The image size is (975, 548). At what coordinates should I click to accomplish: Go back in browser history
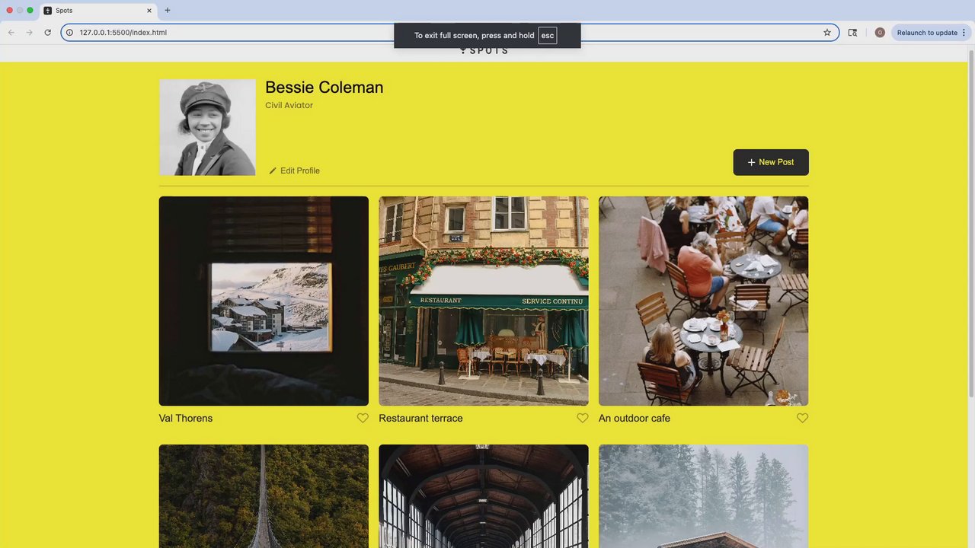point(11,33)
